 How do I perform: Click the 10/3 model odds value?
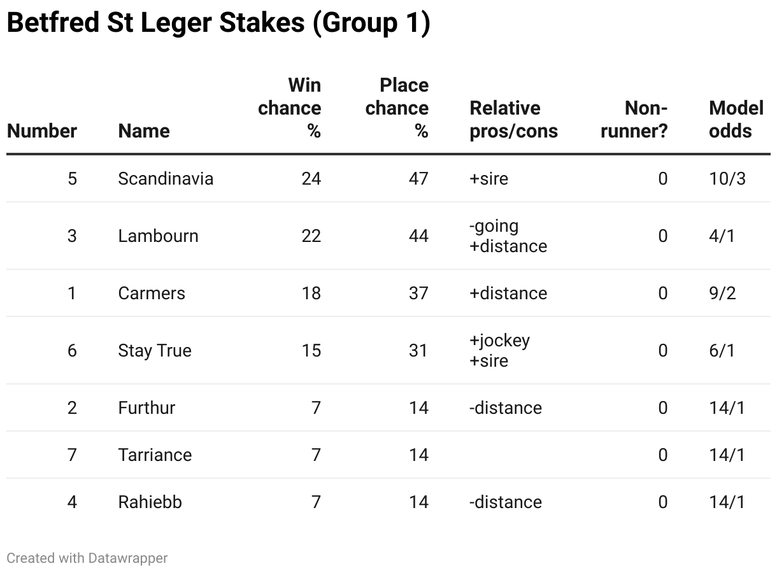point(727,179)
